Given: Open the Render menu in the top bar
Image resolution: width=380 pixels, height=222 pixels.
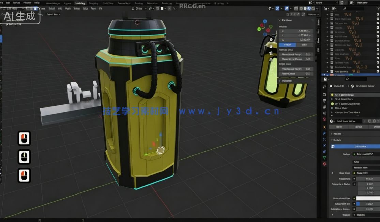Looking at the screenshot, I should pos(16,3).
